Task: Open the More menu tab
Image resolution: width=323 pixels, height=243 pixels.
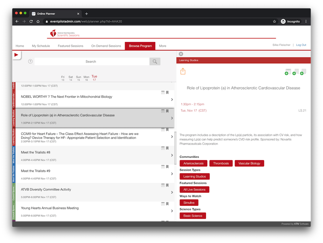Action: (162, 46)
